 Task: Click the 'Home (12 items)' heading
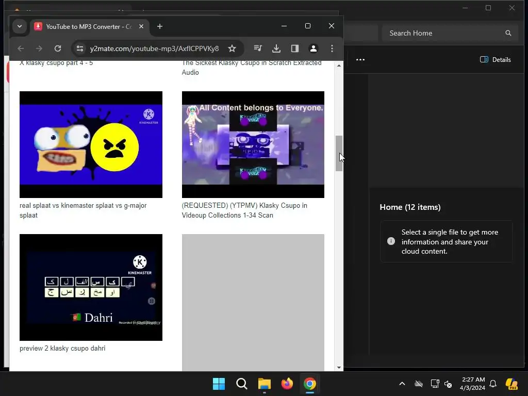(410, 207)
